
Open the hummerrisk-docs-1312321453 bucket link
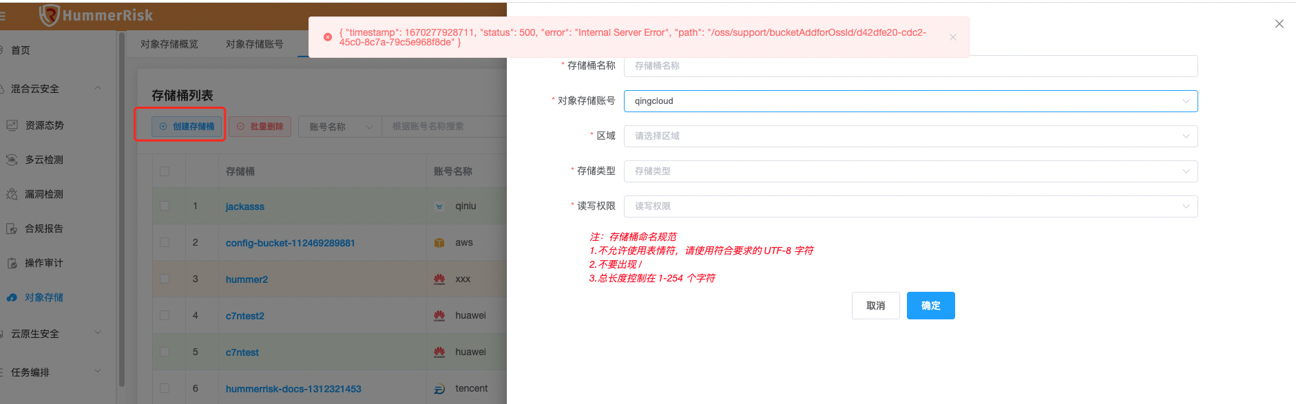(x=293, y=389)
